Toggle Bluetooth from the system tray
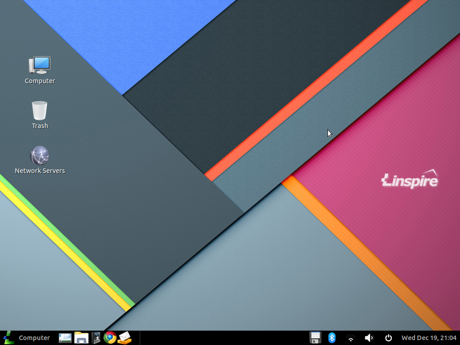Viewport: 460px width, 345px height. [x=332, y=337]
